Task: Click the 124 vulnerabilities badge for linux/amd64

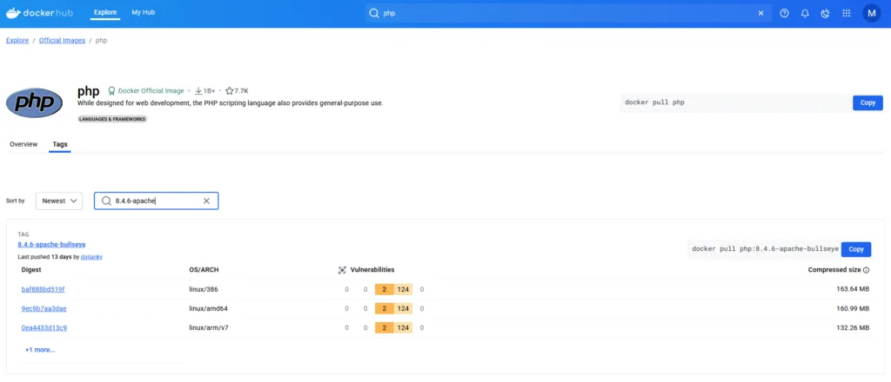Action: coord(404,308)
